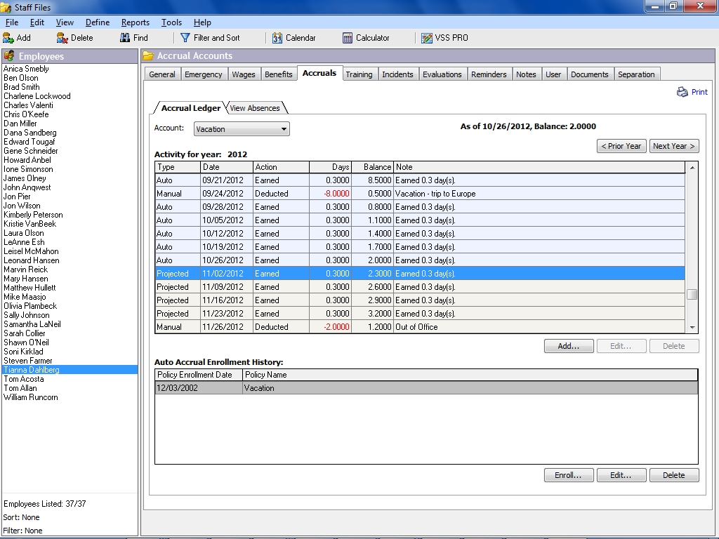The width and height of the screenshot is (719, 539).
Task: Open the Filter and Sort funnel icon
Action: [x=185, y=38]
